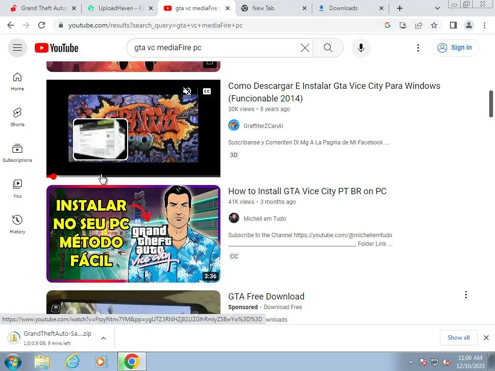Click Action Center flag in tray
Screen dimensions: 495x371
pos(423,362)
